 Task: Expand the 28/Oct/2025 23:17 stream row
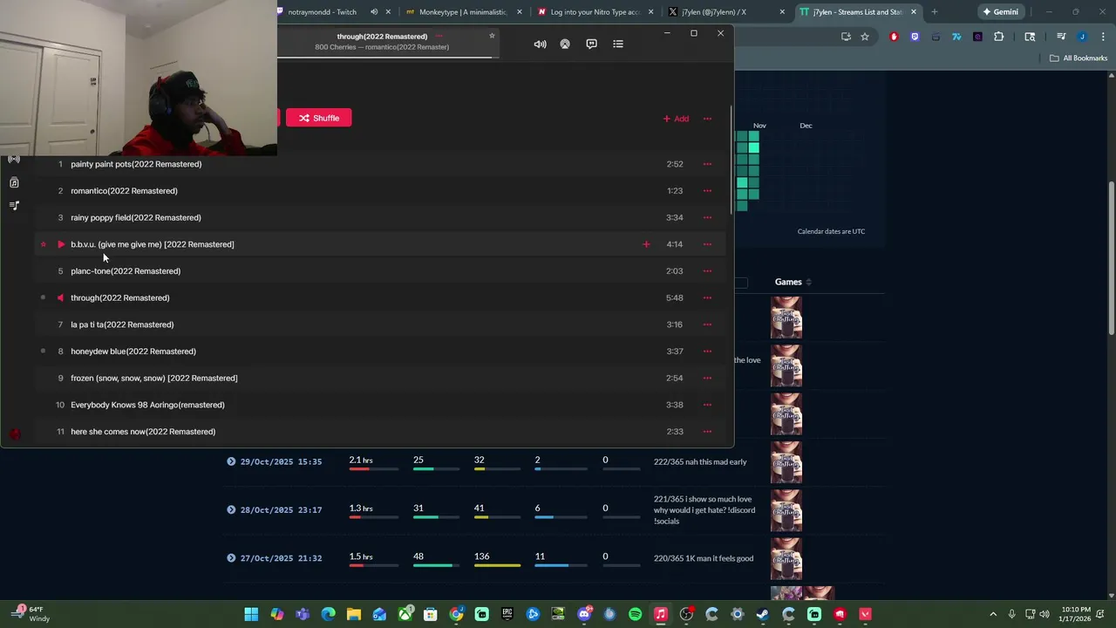pyautogui.click(x=231, y=509)
